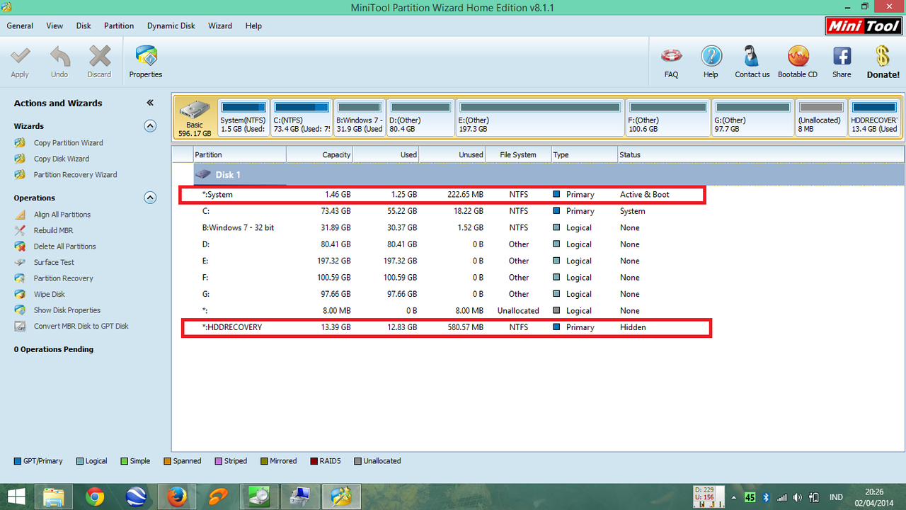Sort by the File System column header

tap(519, 154)
